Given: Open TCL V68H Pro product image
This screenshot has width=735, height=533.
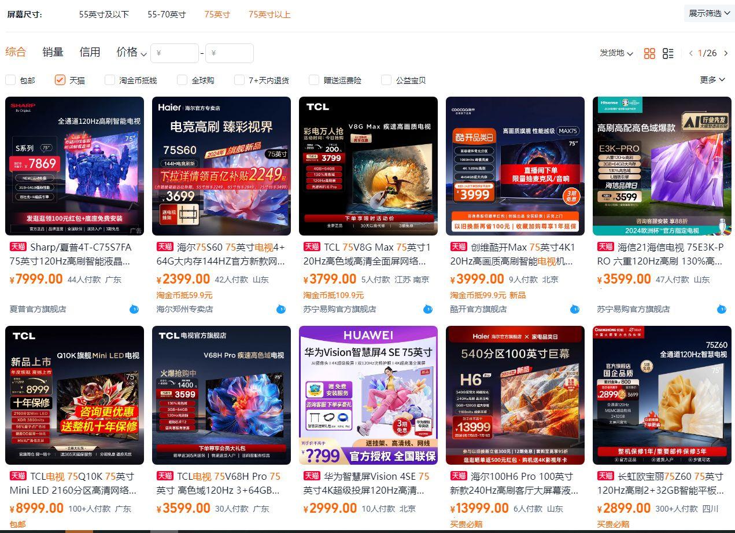Looking at the screenshot, I should coord(221,395).
